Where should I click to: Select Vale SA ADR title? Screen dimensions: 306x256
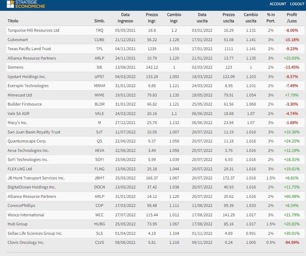(18, 114)
